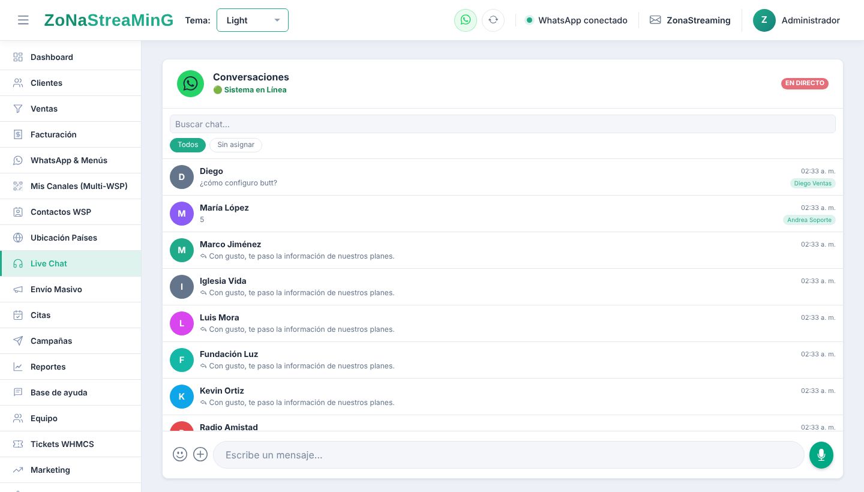Image resolution: width=864 pixels, height=492 pixels.
Task: Click the ZoNaStreaMinG logo link
Action: coord(109,20)
